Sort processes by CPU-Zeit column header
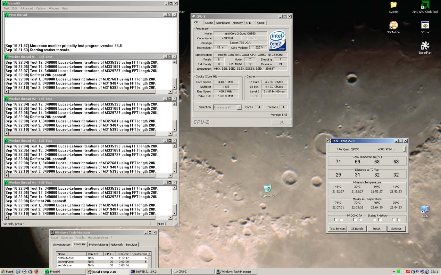The width and height of the screenshot is (441, 275). tap(123, 254)
